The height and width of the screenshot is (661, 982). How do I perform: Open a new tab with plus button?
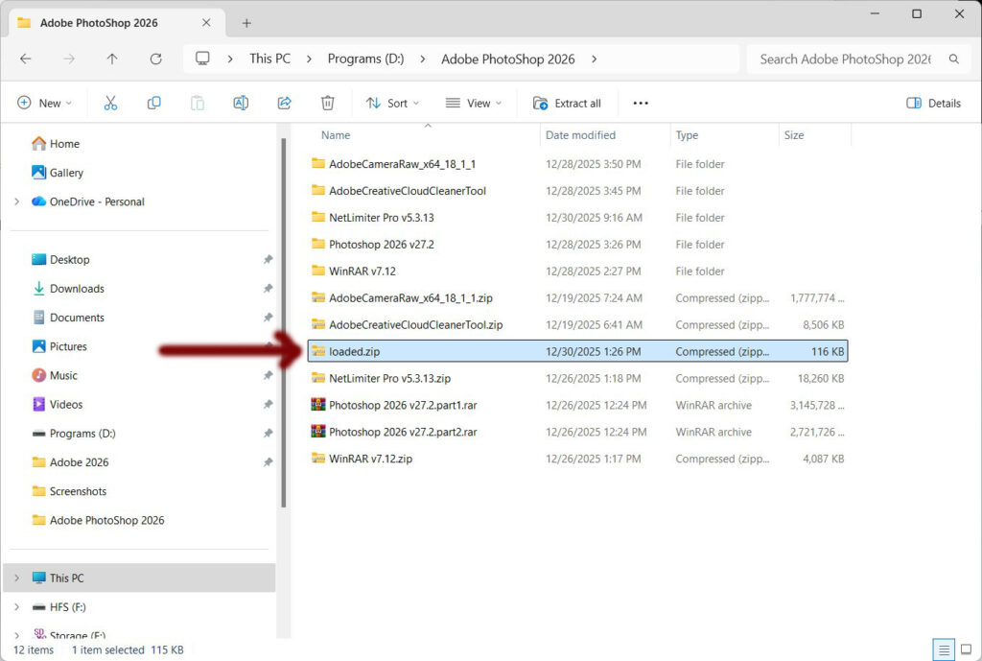click(246, 22)
